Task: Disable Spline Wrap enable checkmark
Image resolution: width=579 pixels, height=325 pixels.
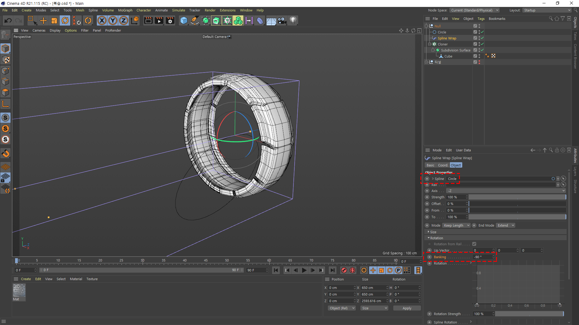Action: point(482,38)
